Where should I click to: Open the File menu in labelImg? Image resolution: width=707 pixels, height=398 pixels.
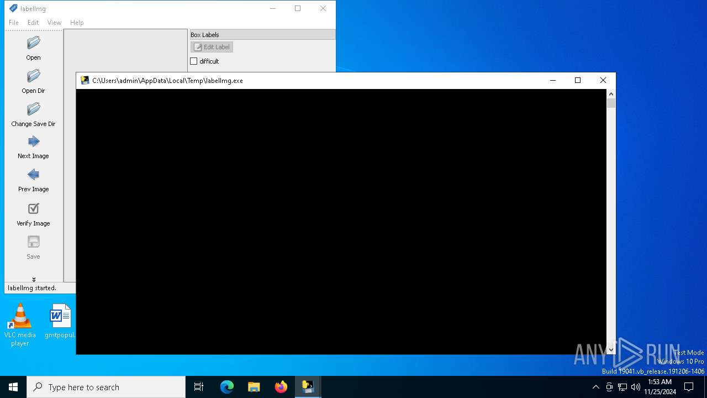tap(14, 23)
